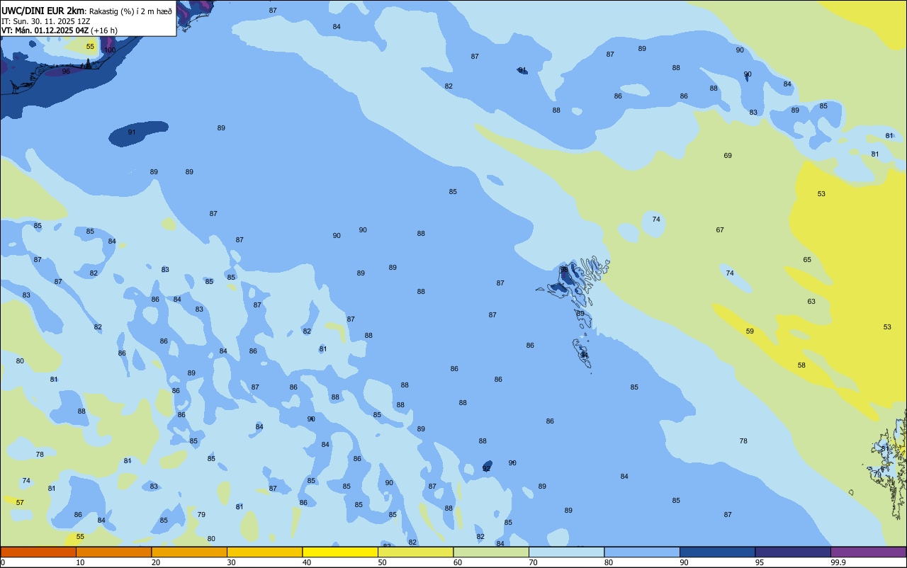Screen dimensions: 907x568
Task: Click the legend tick label '50'
Action: pyautogui.click(x=382, y=562)
